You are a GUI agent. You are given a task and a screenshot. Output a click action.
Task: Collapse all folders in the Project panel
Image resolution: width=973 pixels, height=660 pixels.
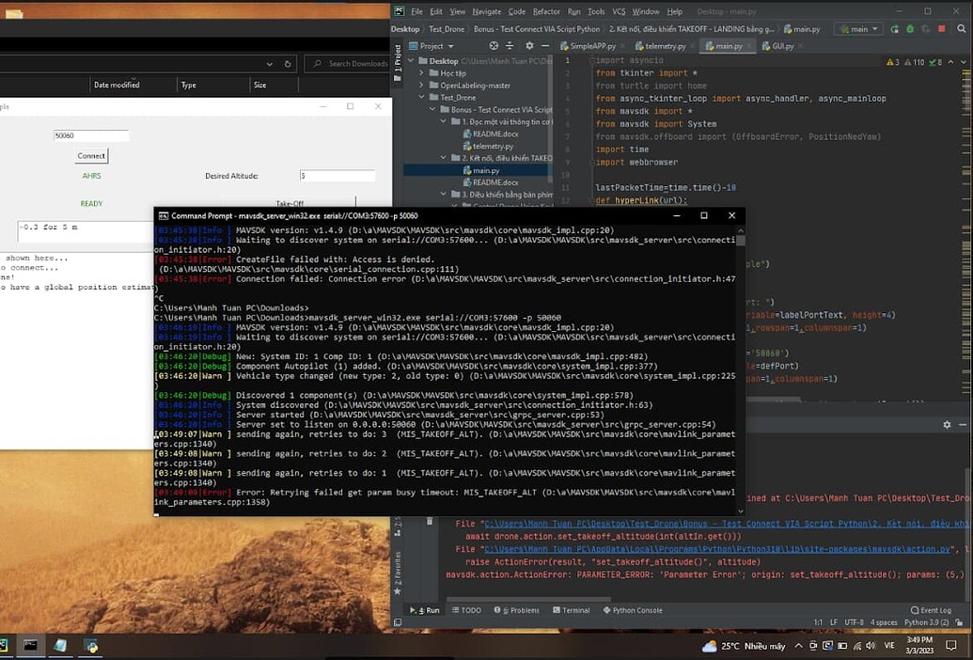(509, 46)
